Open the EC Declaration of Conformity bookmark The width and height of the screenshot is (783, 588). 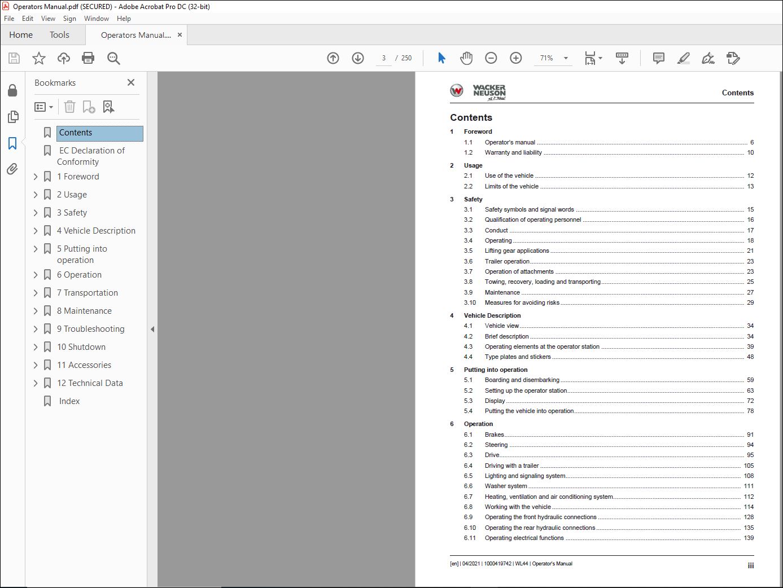(91, 156)
